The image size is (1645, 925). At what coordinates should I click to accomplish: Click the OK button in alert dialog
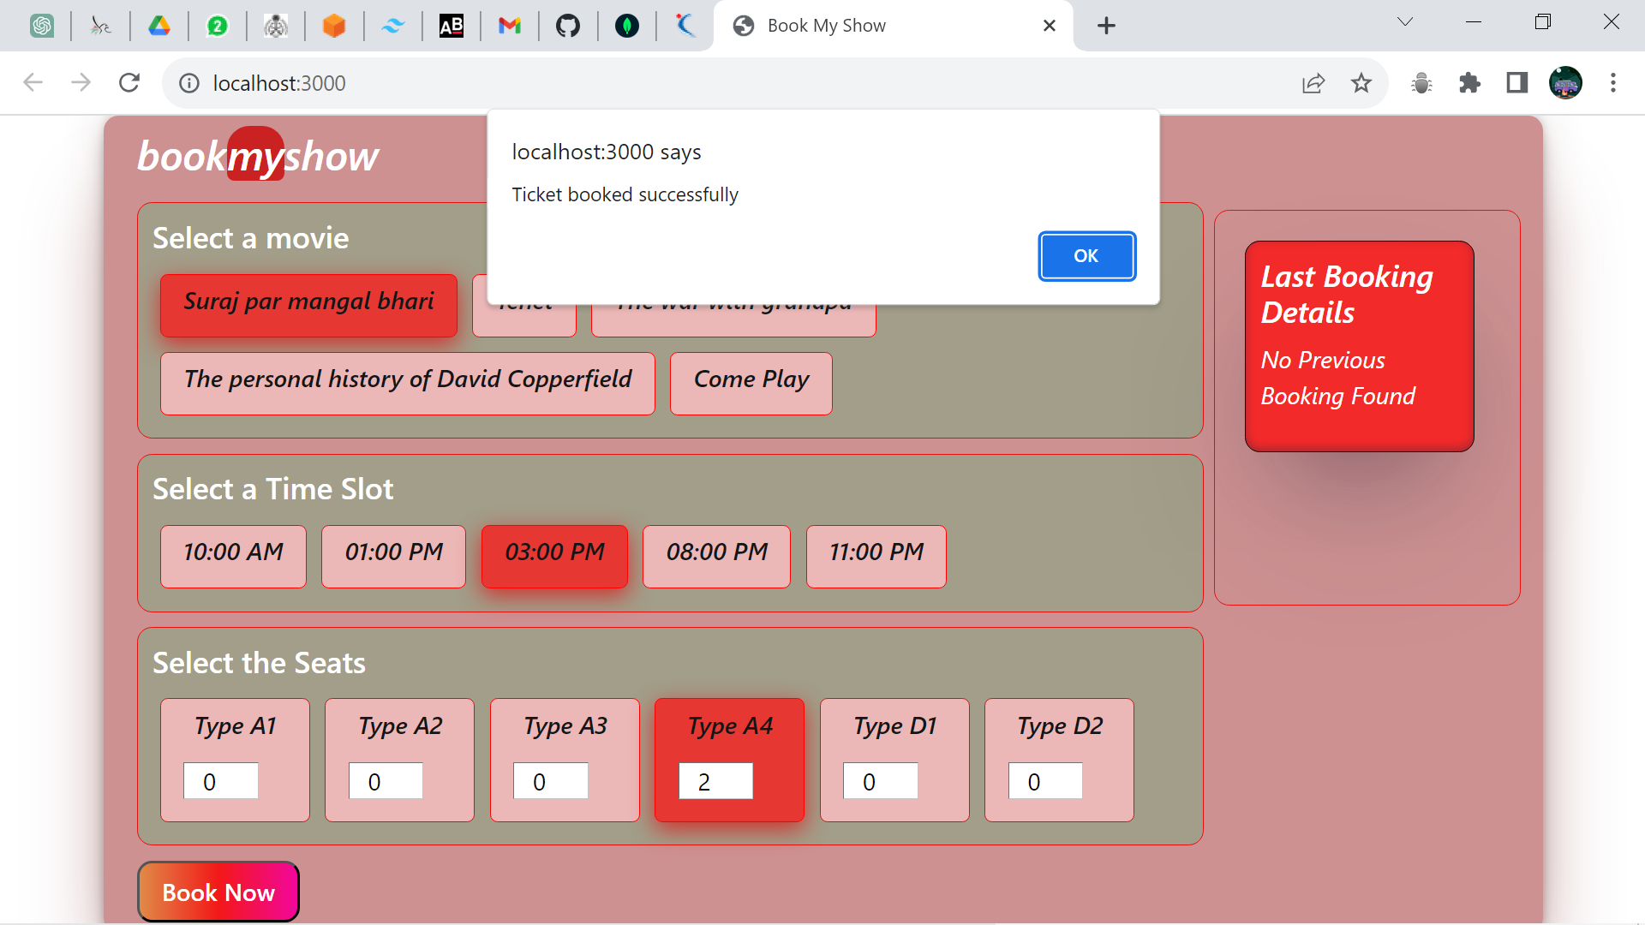1086,256
